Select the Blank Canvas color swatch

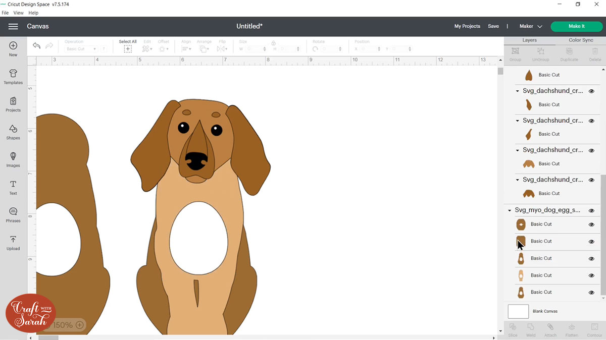tap(518, 311)
